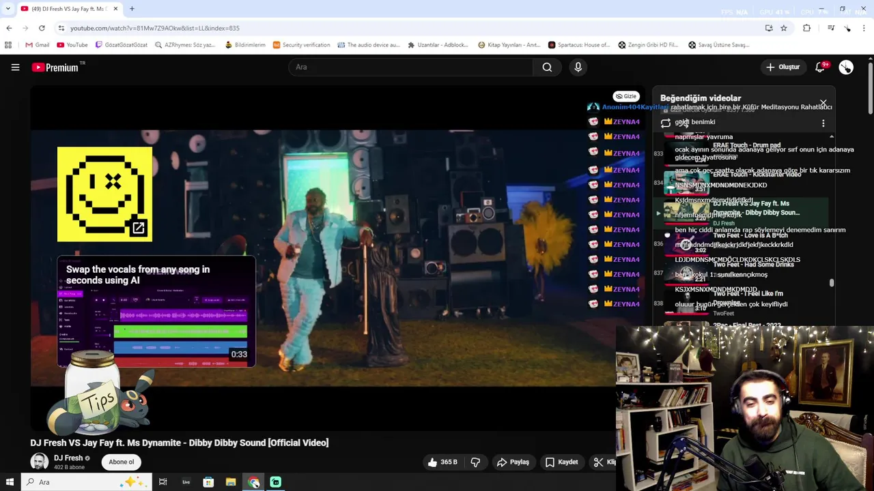The width and height of the screenshot is (874, 491).
Task: Open the account avatar menu
Action: [x=846, y=67]
